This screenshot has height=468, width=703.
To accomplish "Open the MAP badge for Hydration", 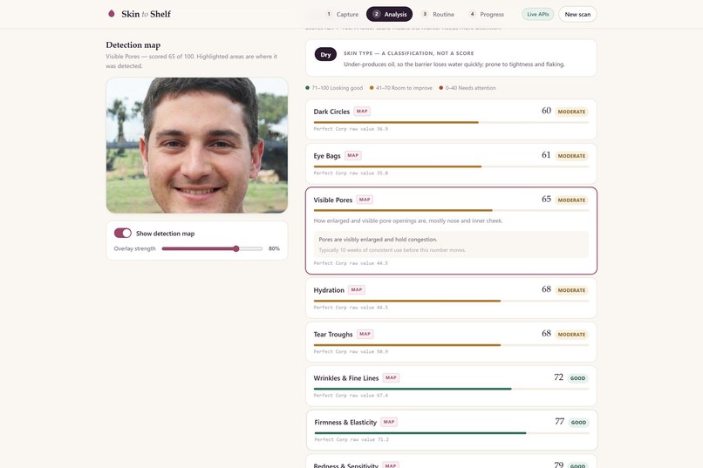I will coord(357,289).
